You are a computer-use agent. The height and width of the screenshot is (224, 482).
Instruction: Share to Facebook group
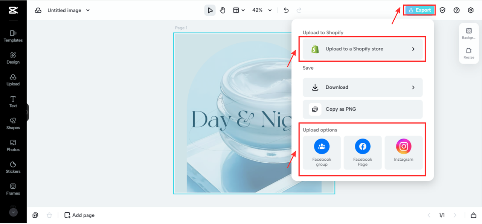(x=322, y=152)
